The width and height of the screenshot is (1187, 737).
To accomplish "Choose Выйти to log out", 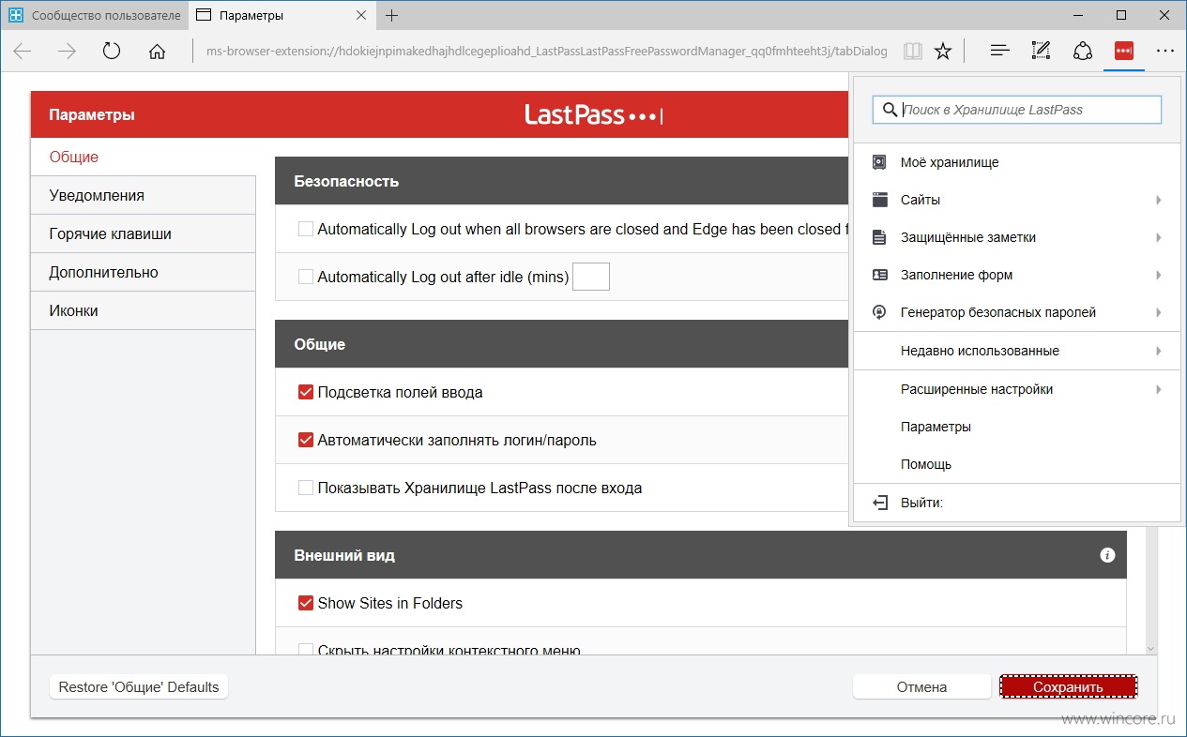I will 1016,503.
